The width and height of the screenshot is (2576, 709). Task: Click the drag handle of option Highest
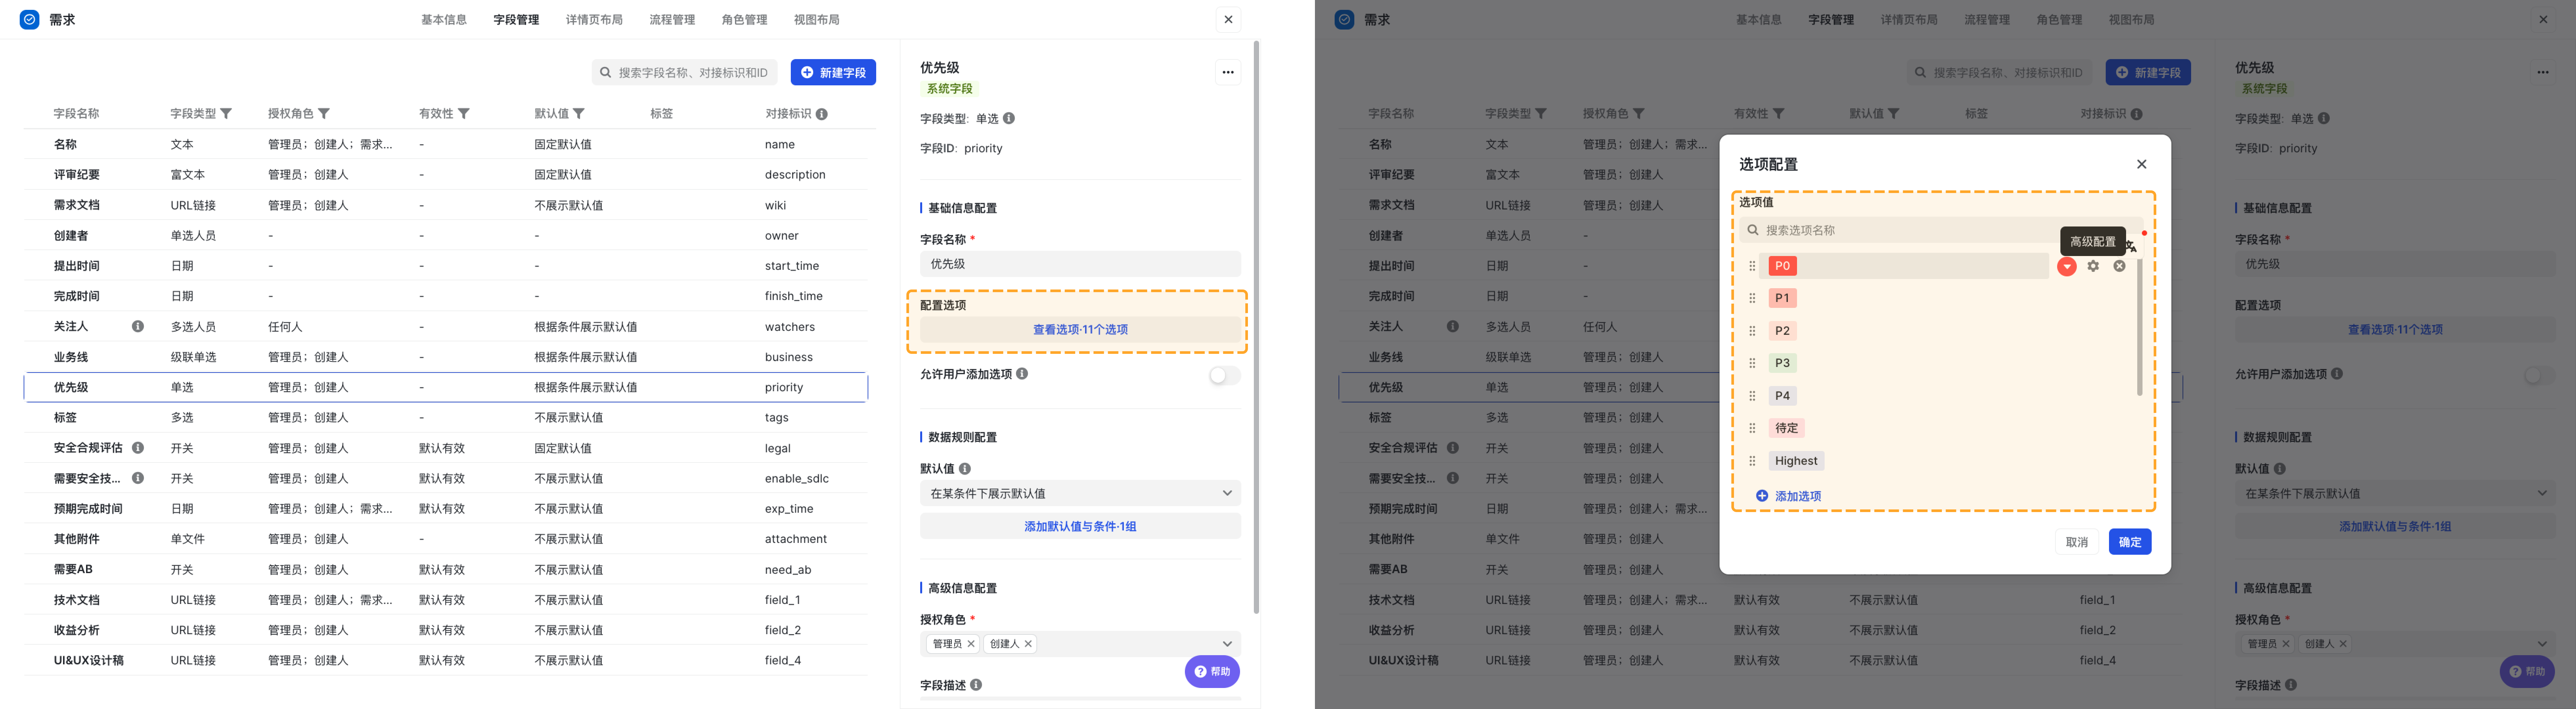1752,461
